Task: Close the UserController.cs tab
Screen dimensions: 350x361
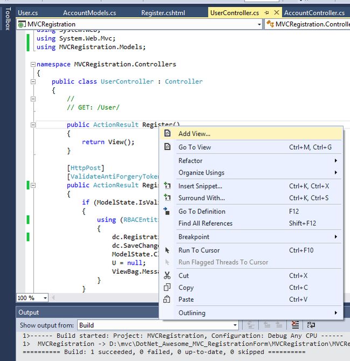Action: [276, 12]
